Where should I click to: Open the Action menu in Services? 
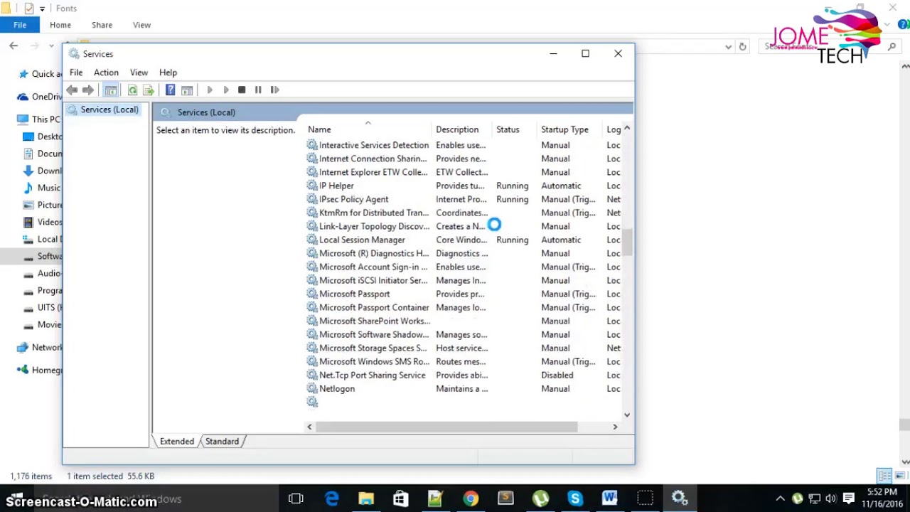pyautogui.click(x=106, y=73)
